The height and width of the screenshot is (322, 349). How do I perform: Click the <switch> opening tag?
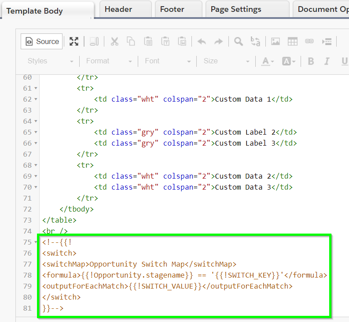[x=59, y=253]
